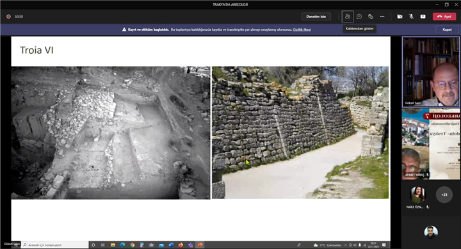This screenshot has width=461, height=249.
Task: Open Microsoft Word in the shared taskbar
Action: tap(171, 245)
